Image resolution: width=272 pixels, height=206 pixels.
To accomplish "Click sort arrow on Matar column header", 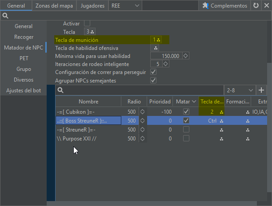I will [193, 102].
